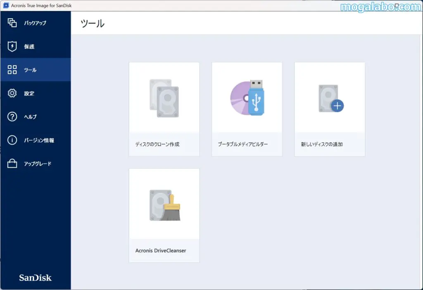
Task: Open the バックアップ section icon in sidebar
Action: click(x=12, y=23)
